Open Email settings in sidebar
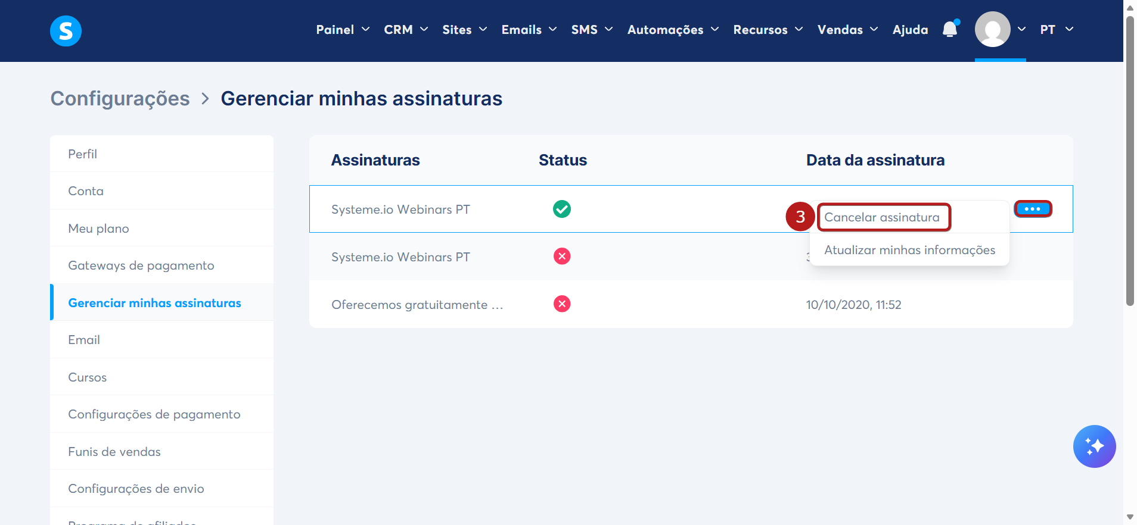 pos(161,340)
